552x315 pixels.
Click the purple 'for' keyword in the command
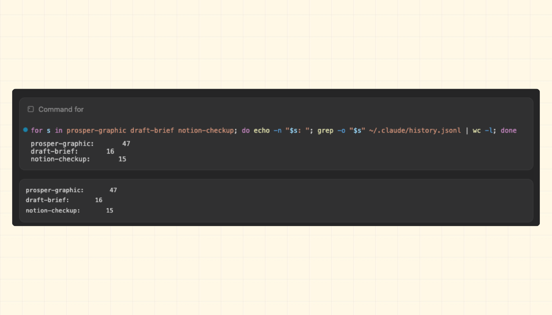(x=37, y=130)
